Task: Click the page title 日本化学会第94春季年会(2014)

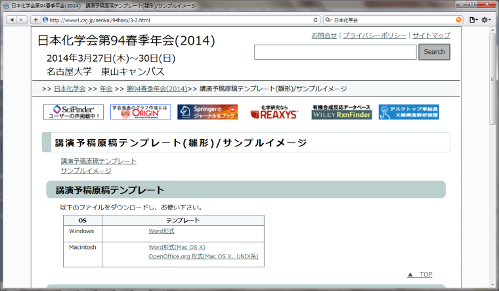Action: tap(126, 41)
